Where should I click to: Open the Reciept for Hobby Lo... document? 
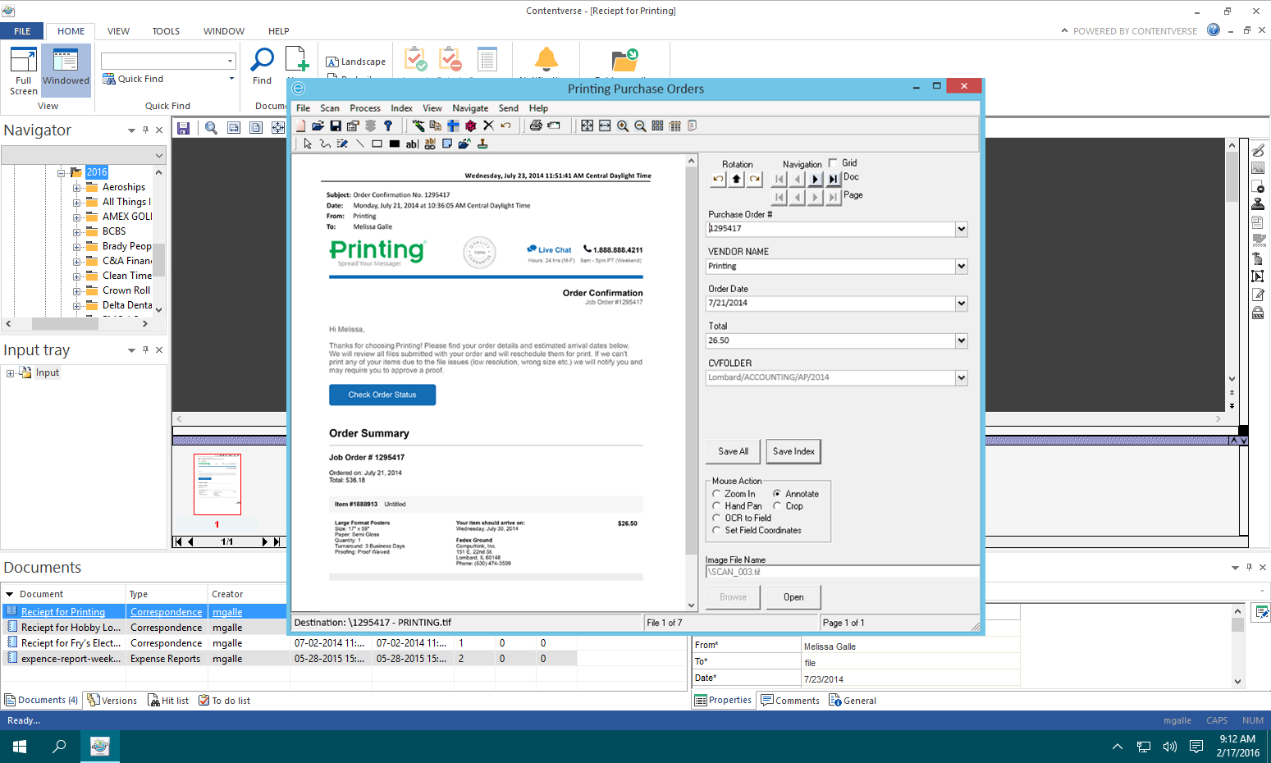point(71,628)
